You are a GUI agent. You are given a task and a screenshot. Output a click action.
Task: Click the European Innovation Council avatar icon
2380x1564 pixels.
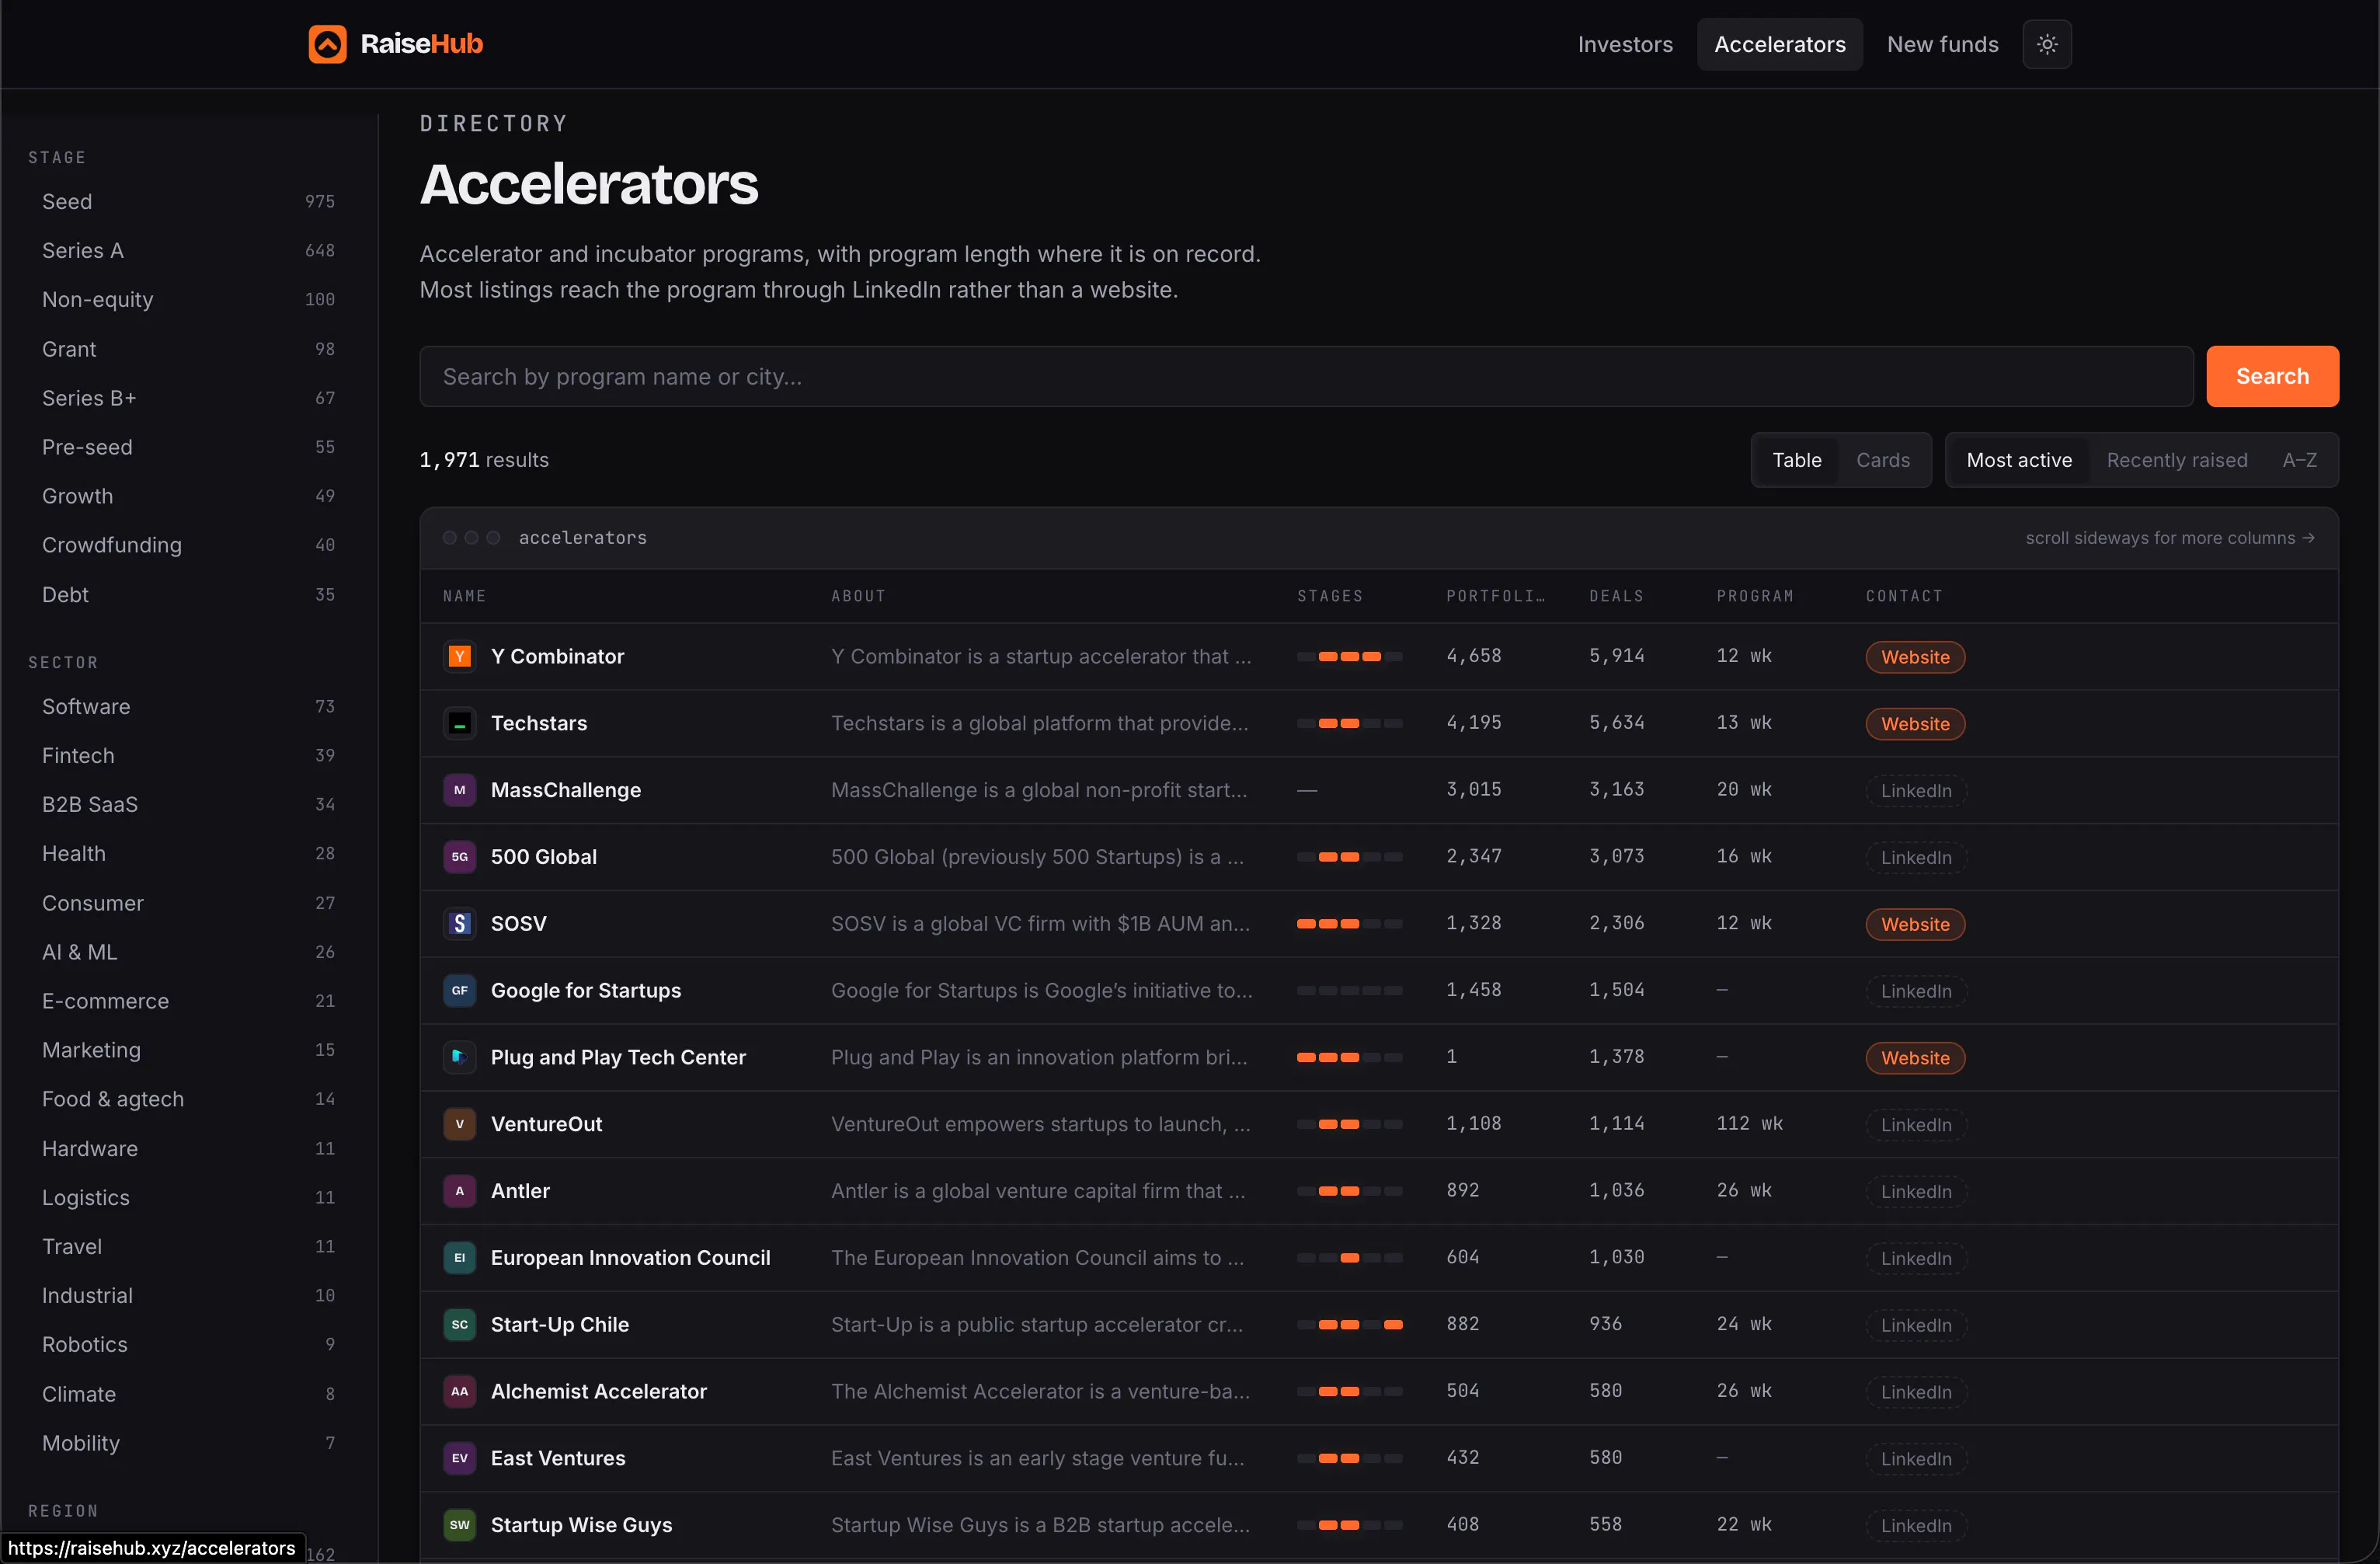click(460, 1258)
